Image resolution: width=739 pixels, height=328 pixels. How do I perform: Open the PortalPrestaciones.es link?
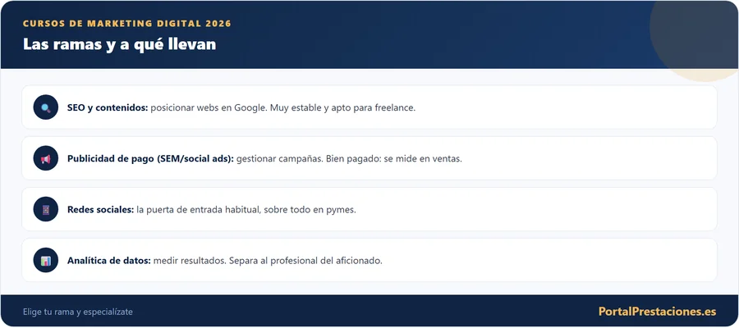pos(658,312)
